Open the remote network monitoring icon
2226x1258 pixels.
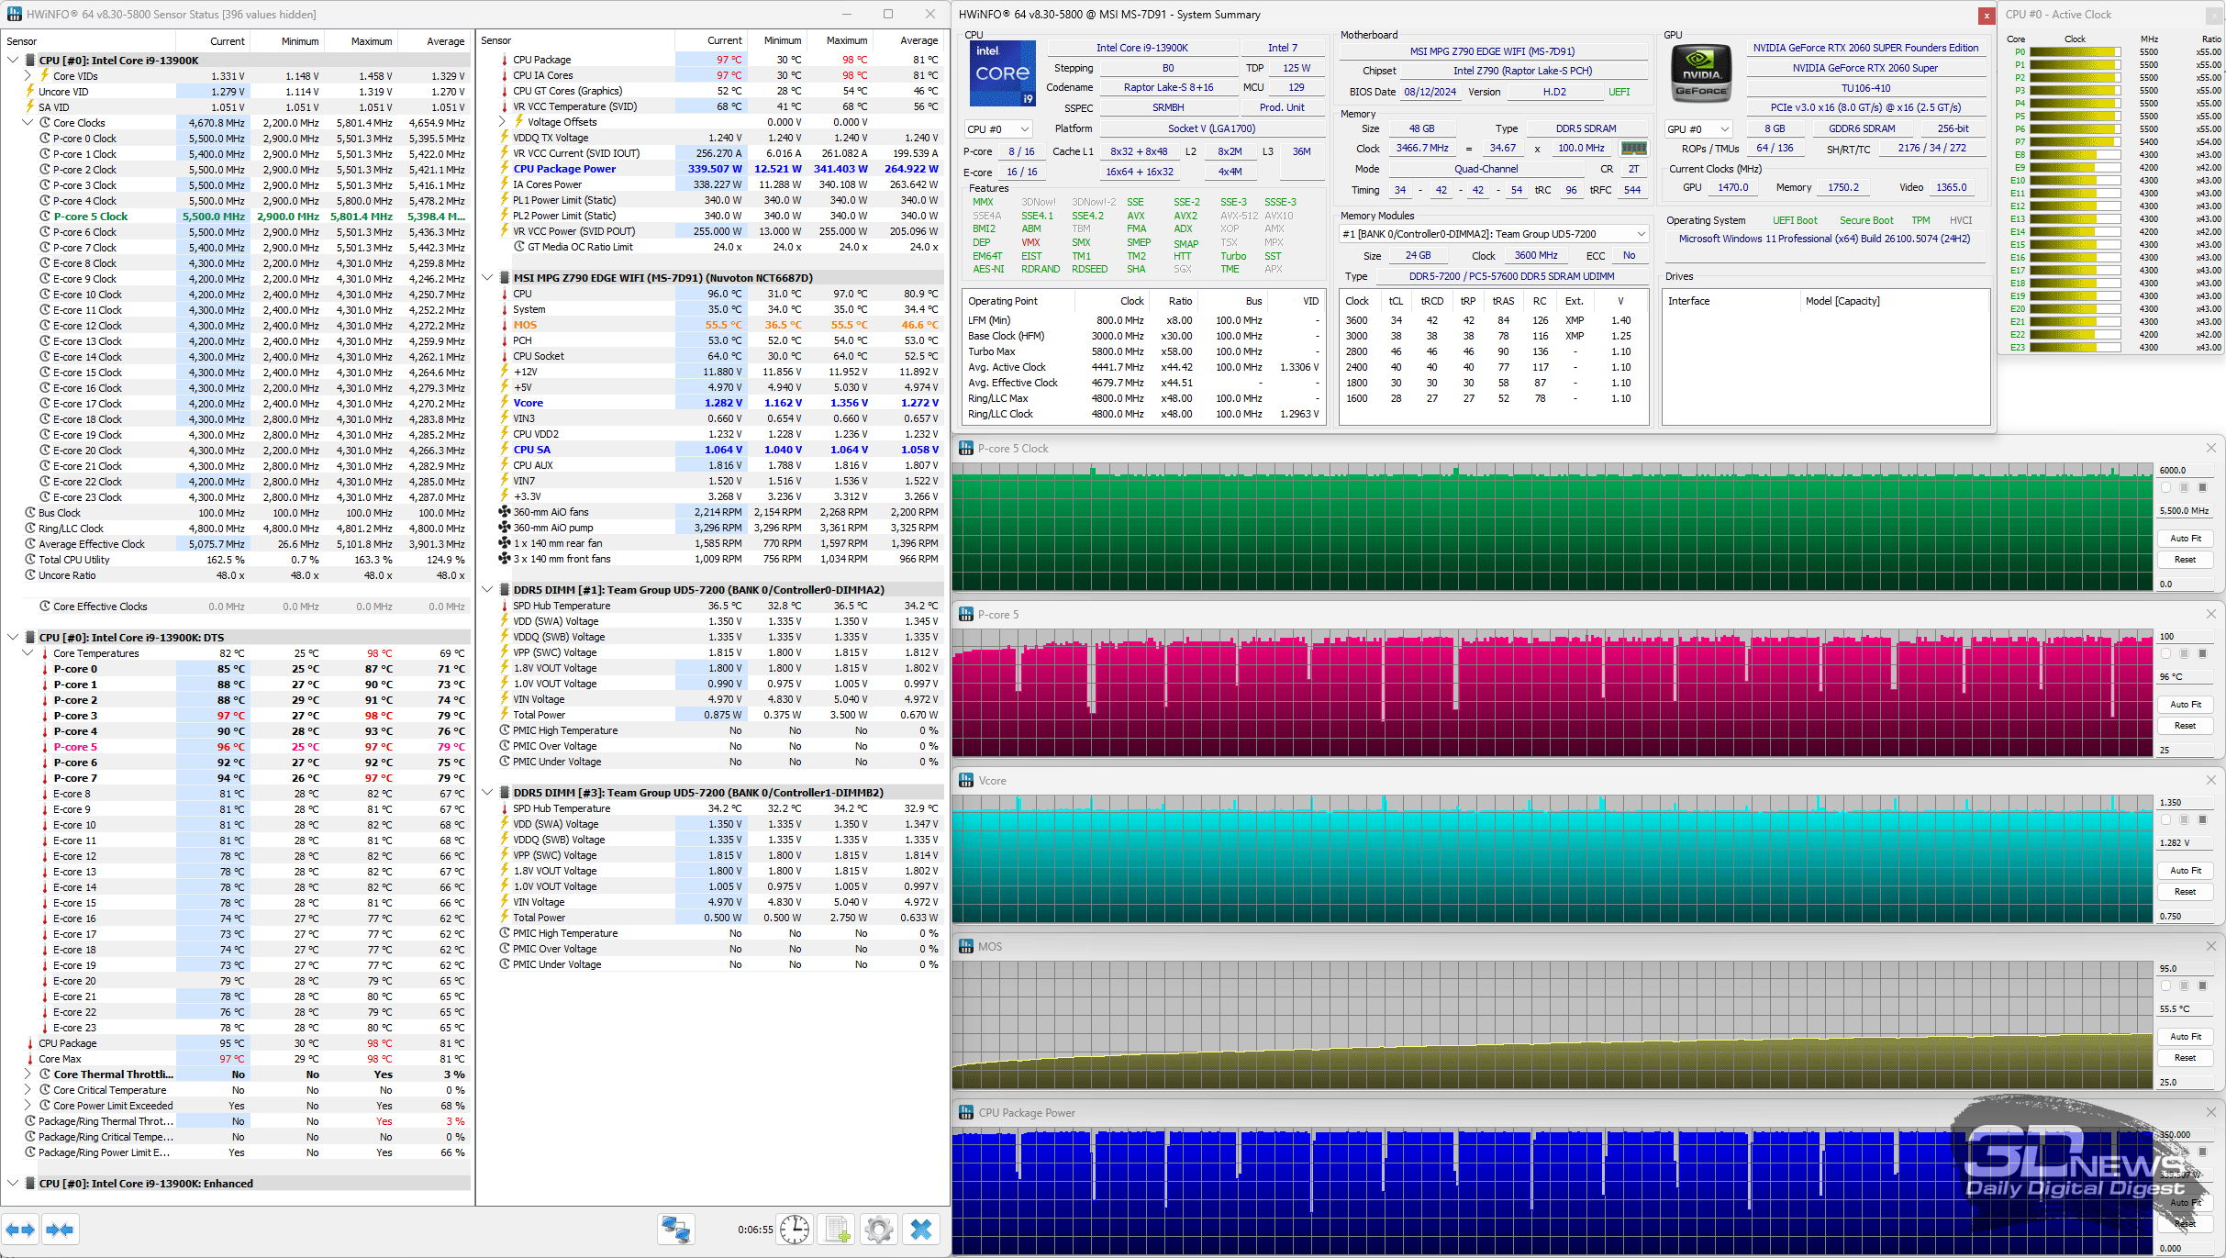(x=676, y=1230)
